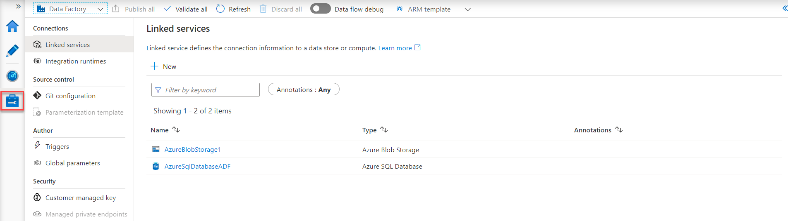Sort by Type column arrows
This screenshot has width=788, height=221.
(384, 130)
